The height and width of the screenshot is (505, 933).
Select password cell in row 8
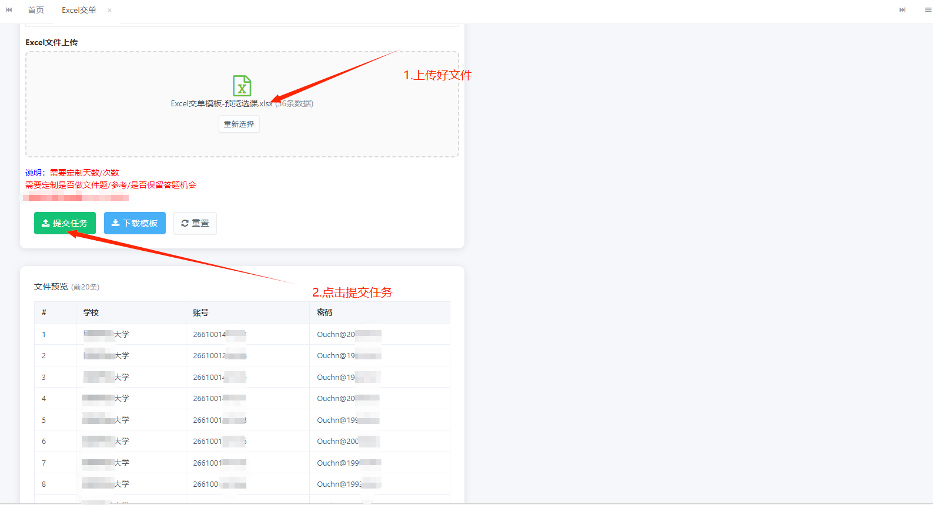[x=380, y=484]
